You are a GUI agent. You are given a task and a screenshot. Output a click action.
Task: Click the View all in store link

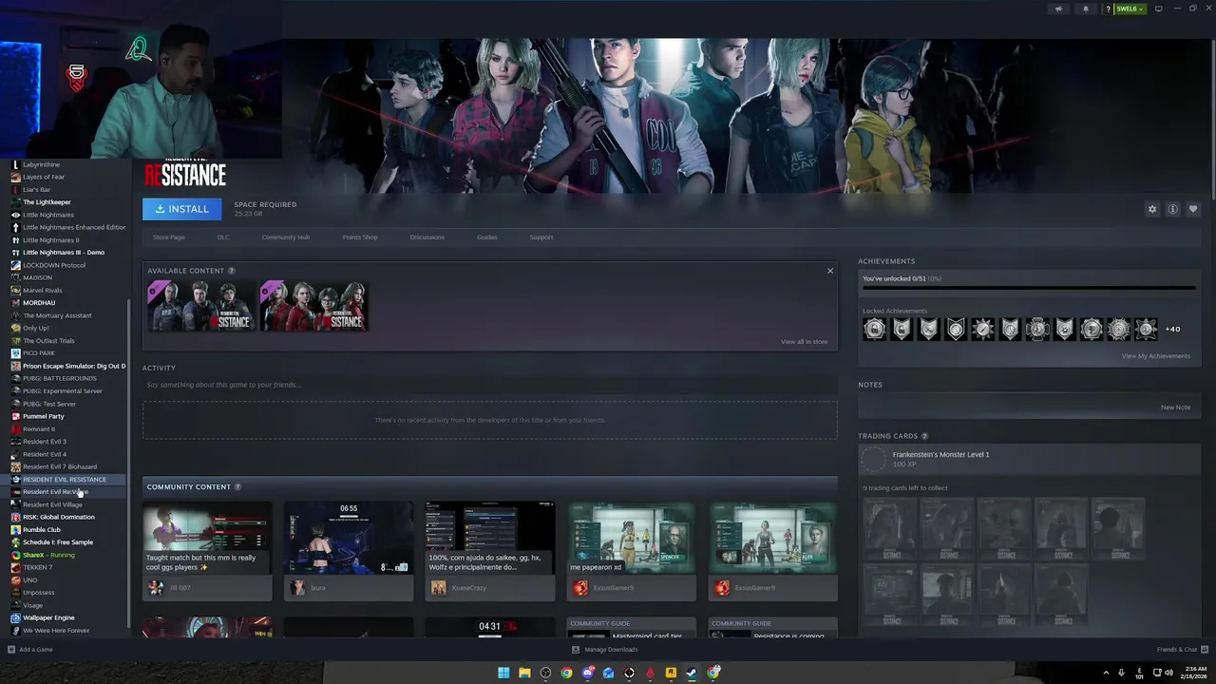(804, 341)
